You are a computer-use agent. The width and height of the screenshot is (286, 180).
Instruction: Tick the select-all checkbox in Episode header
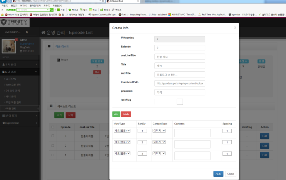click(53, 127)
